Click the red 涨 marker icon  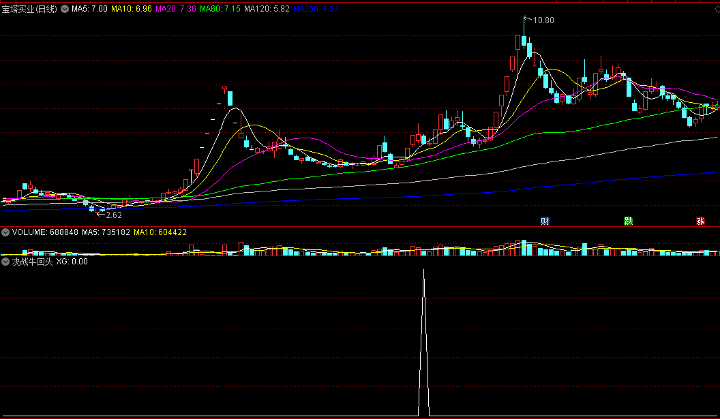point(700,221)
